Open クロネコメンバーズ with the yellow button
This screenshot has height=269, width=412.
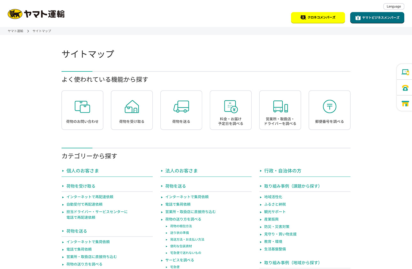click(318, 18)
